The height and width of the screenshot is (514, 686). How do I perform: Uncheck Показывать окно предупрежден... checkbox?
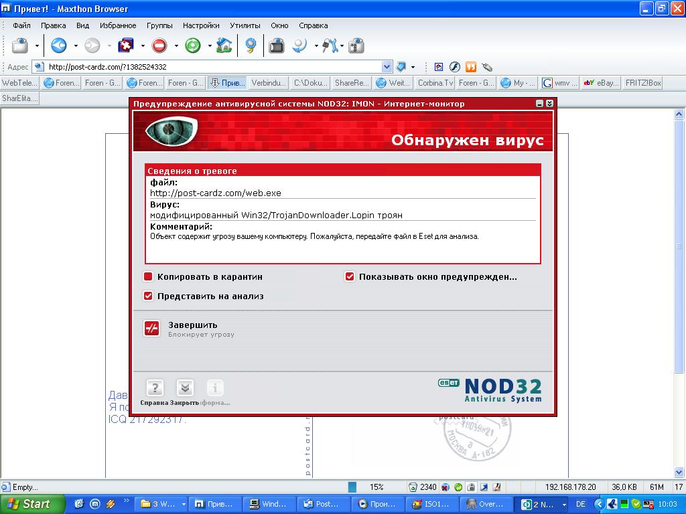click(x=350, y=276)
